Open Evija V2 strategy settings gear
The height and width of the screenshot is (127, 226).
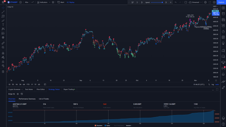(18, 94)
